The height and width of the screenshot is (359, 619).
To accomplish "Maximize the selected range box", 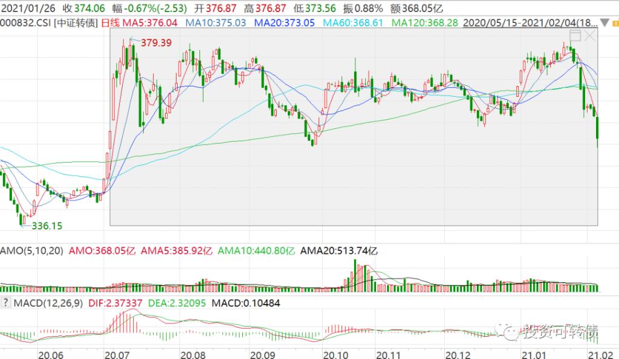I will pyautogui.click(x=575, y=36).
